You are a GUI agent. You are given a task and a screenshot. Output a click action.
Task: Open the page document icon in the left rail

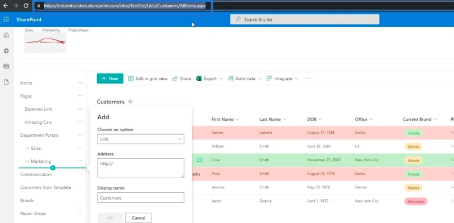pos(6,82)
